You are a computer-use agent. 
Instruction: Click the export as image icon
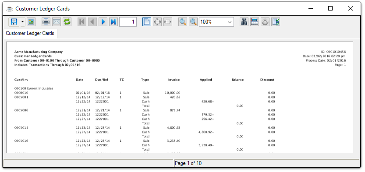click(x=31, y=22)
